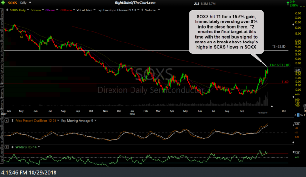Select the L logarithmic scale toggle

coord(298,115)
